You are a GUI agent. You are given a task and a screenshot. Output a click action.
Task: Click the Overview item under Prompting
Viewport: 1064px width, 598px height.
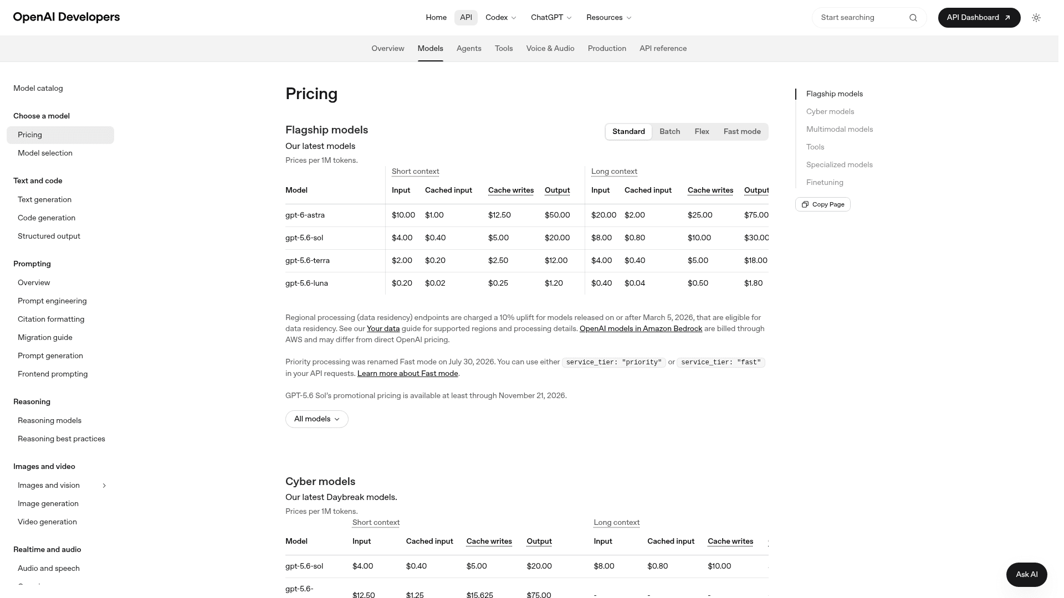[x=34, y=283]
